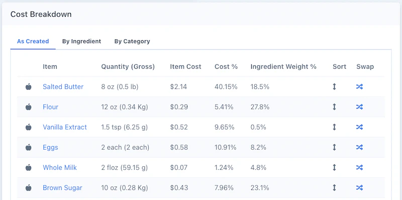Viewport: 402px width, 200px height.
Task: Open the Flour item link
Action: pyautogui.click(x=51, y=107)
